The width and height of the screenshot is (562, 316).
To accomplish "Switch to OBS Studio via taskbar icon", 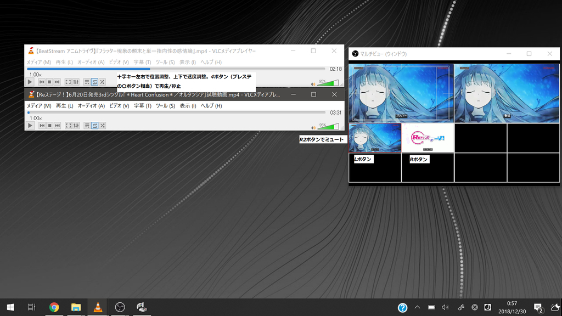I will coord(120,307).
